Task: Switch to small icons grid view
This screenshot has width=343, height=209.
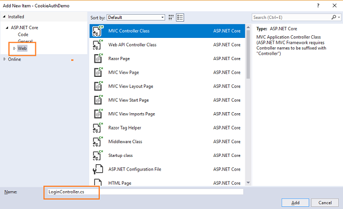Action: (171, 17)
